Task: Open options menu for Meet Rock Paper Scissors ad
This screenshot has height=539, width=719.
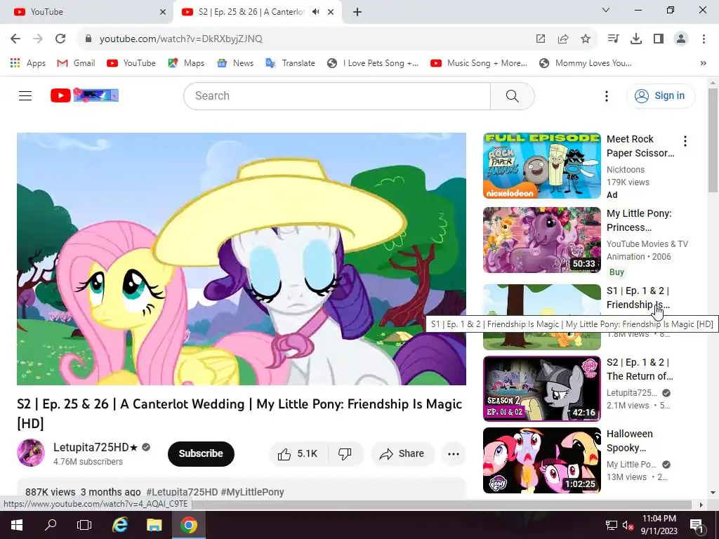Action: point(685,141)
